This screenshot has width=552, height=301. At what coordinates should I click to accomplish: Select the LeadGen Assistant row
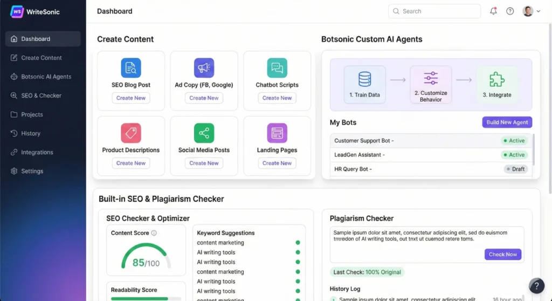[431, 155]
